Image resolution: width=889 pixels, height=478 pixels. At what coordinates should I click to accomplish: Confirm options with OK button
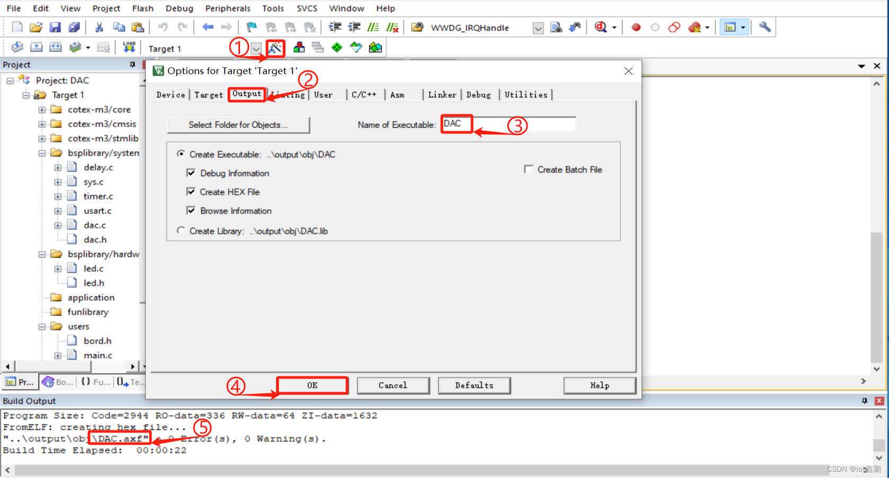pos(312,385)
